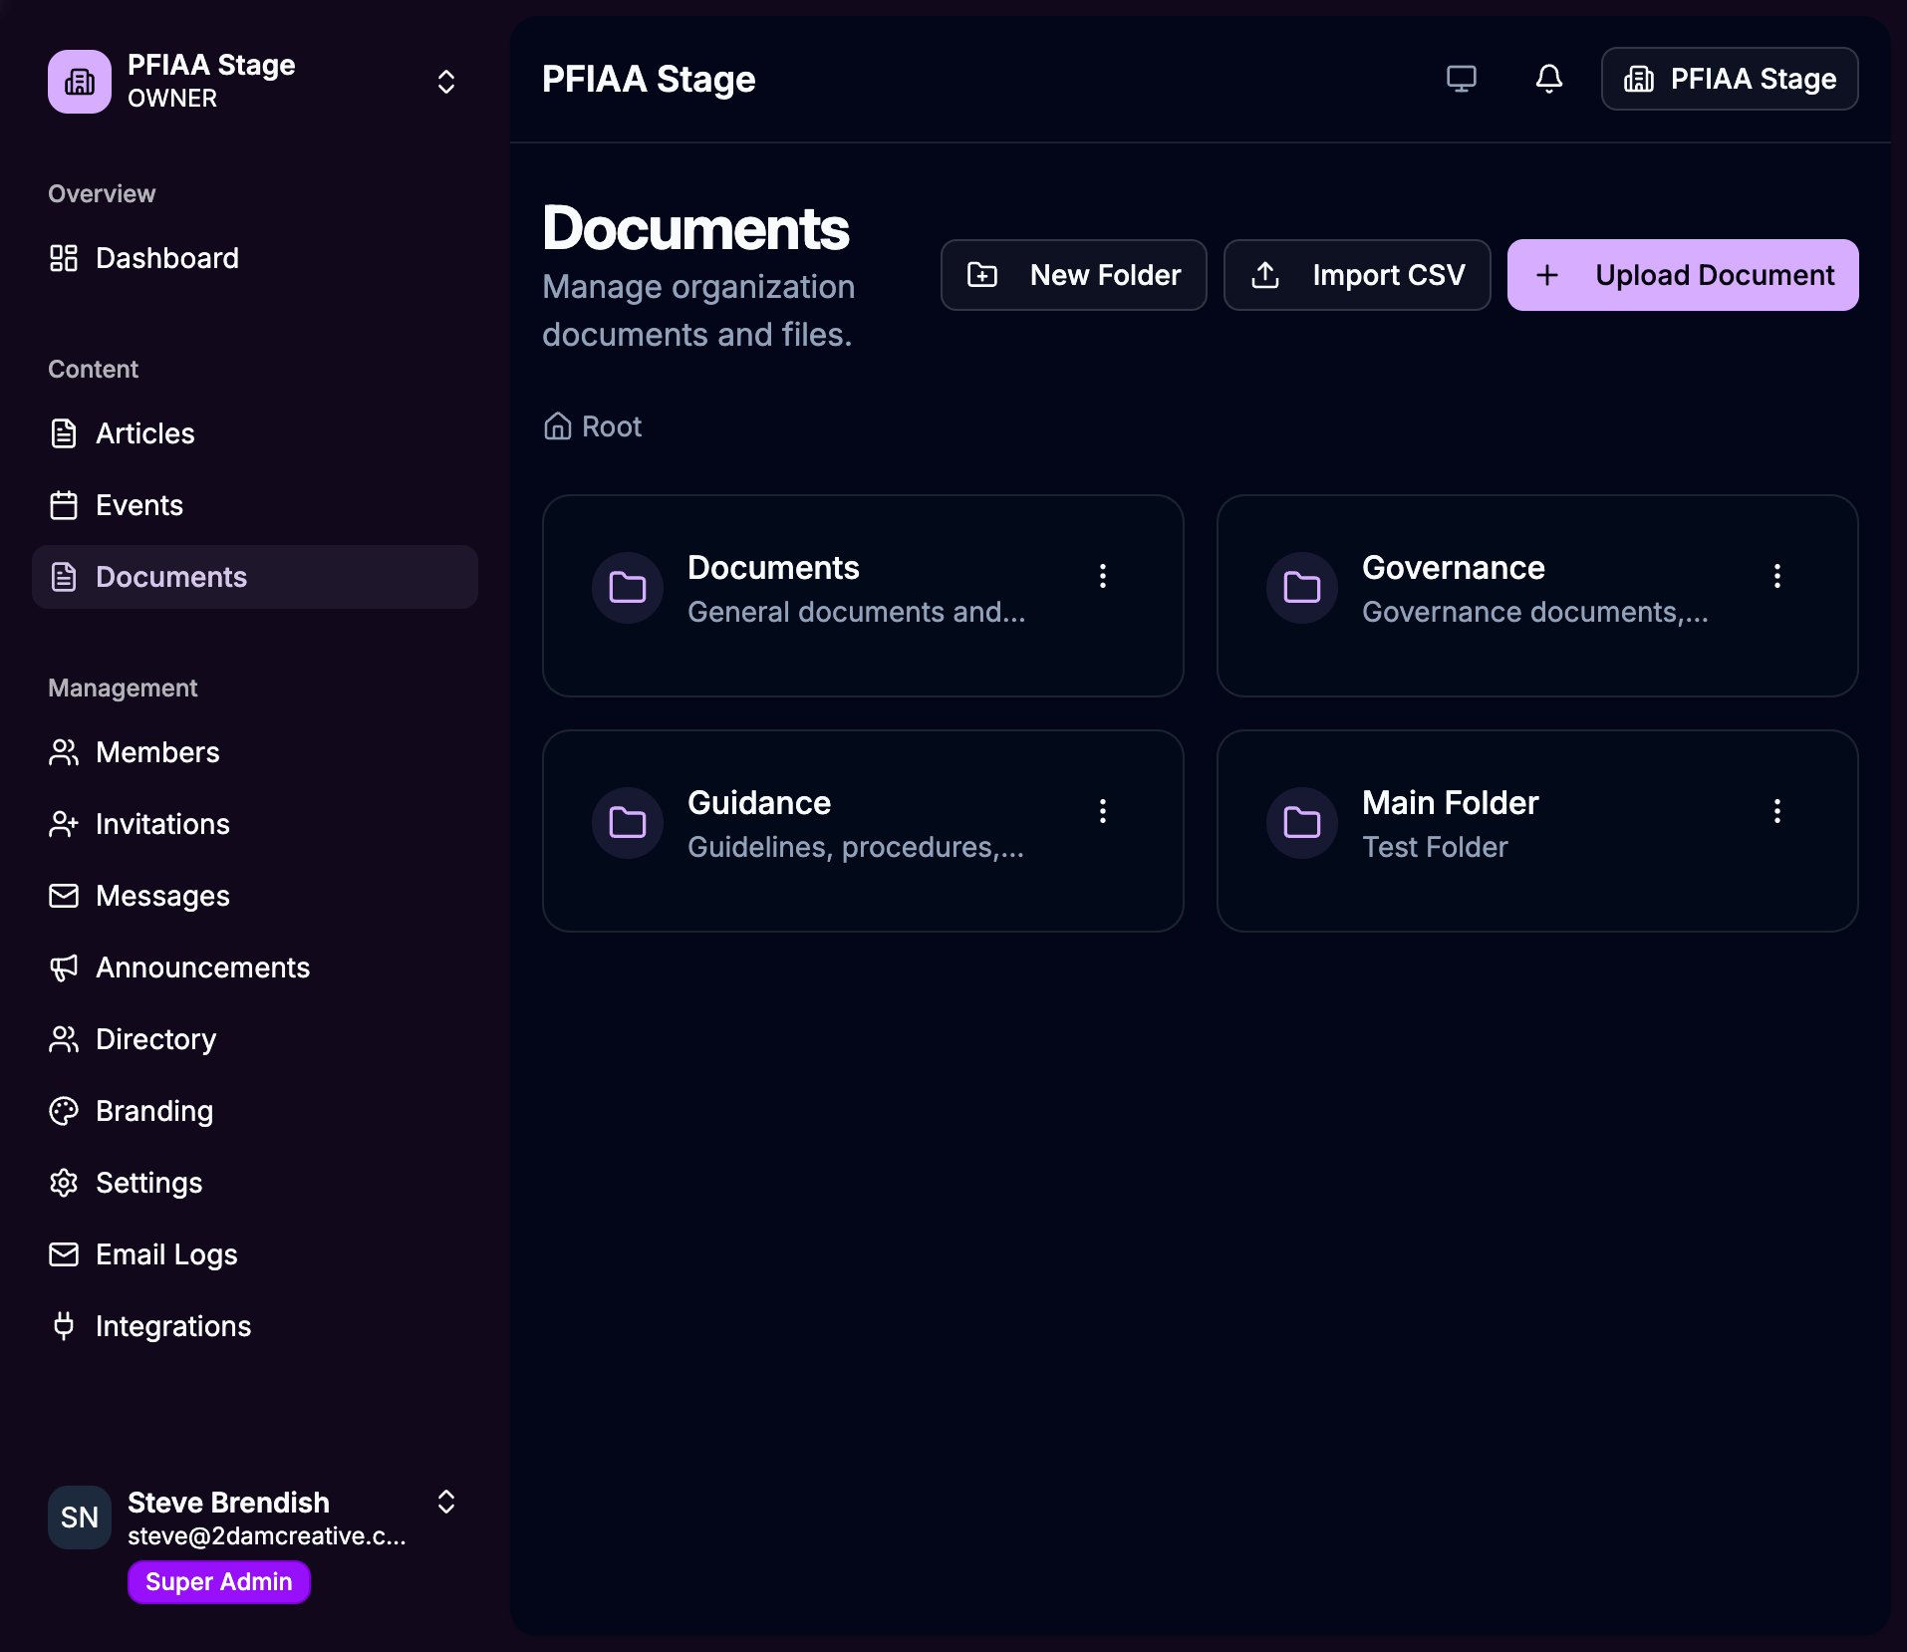Open options menu for Governance folder
Screen dimensions: 1907x1652
[x=1777, y=576]
